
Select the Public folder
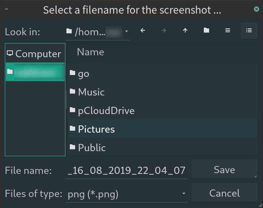163,147
